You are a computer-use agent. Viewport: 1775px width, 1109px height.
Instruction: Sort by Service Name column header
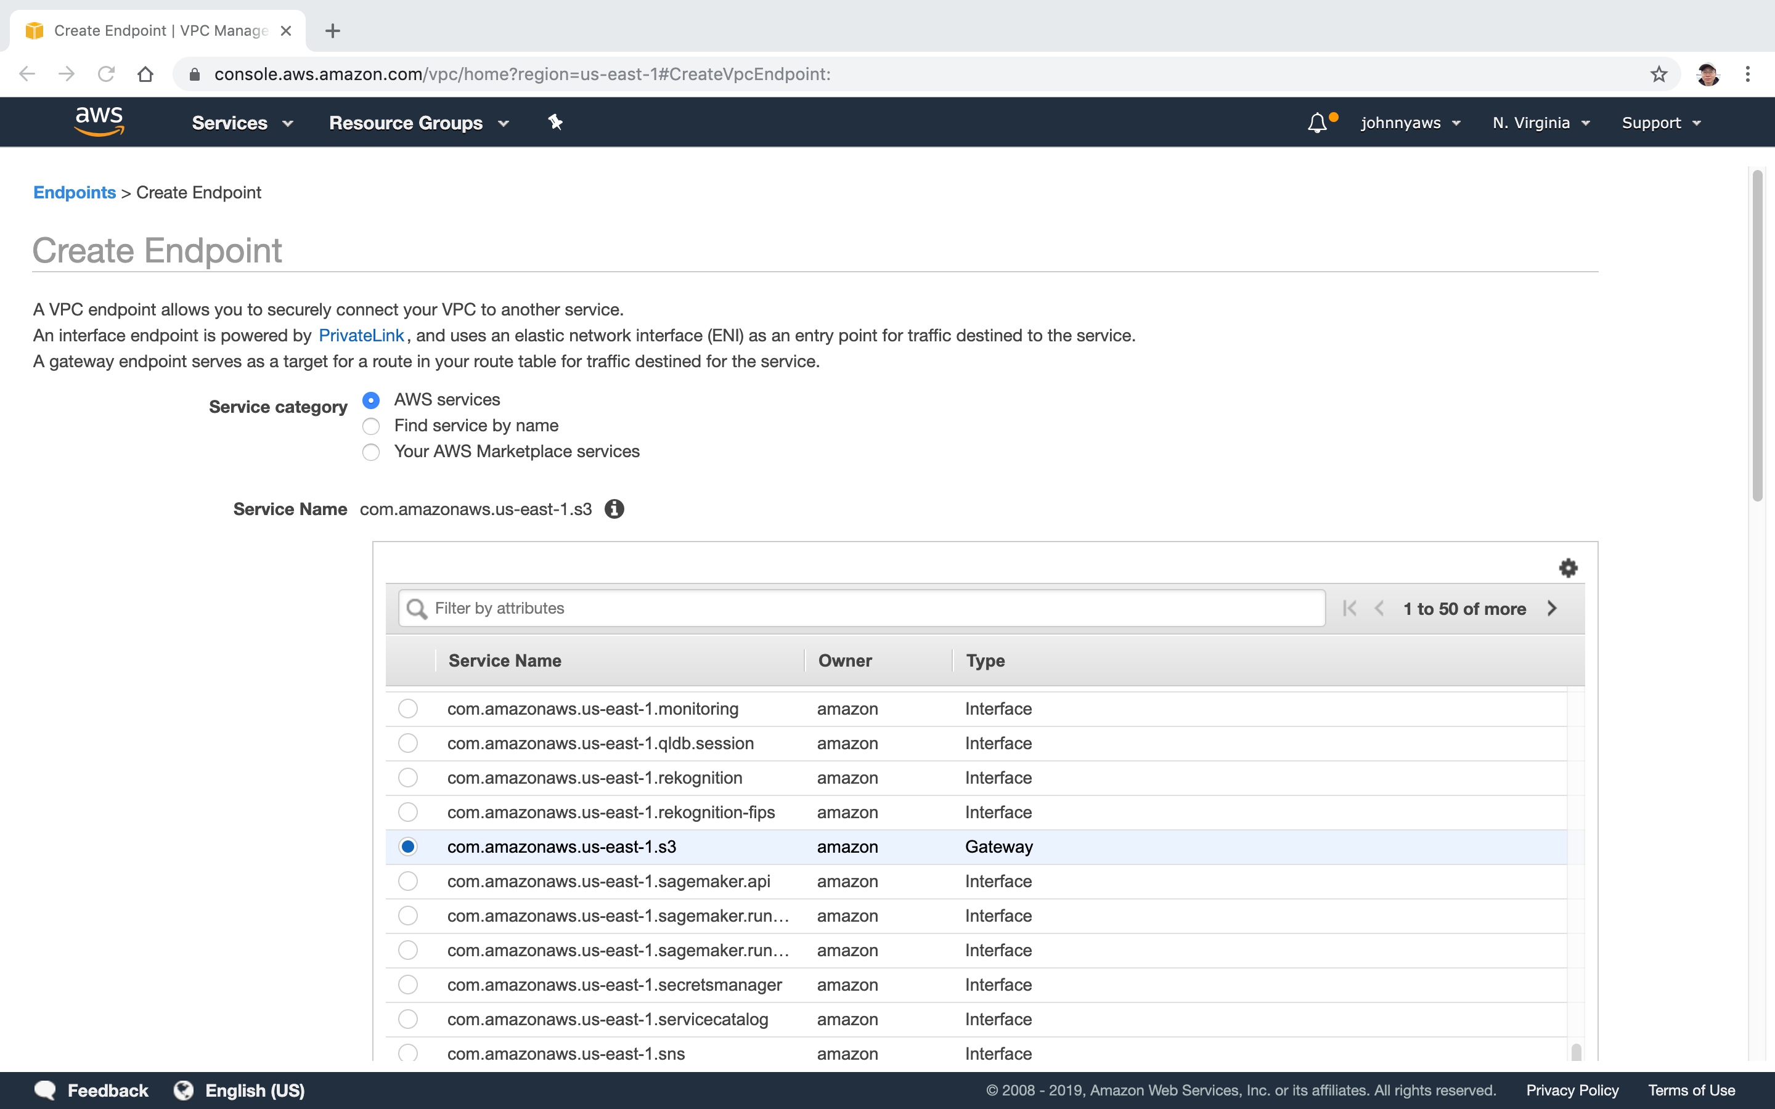tap(505, 660)
